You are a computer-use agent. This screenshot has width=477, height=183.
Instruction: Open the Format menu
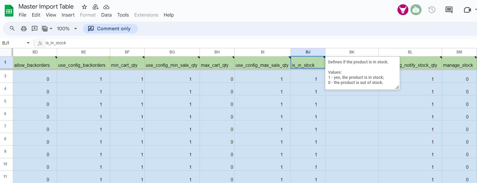[x=88, y=15]
